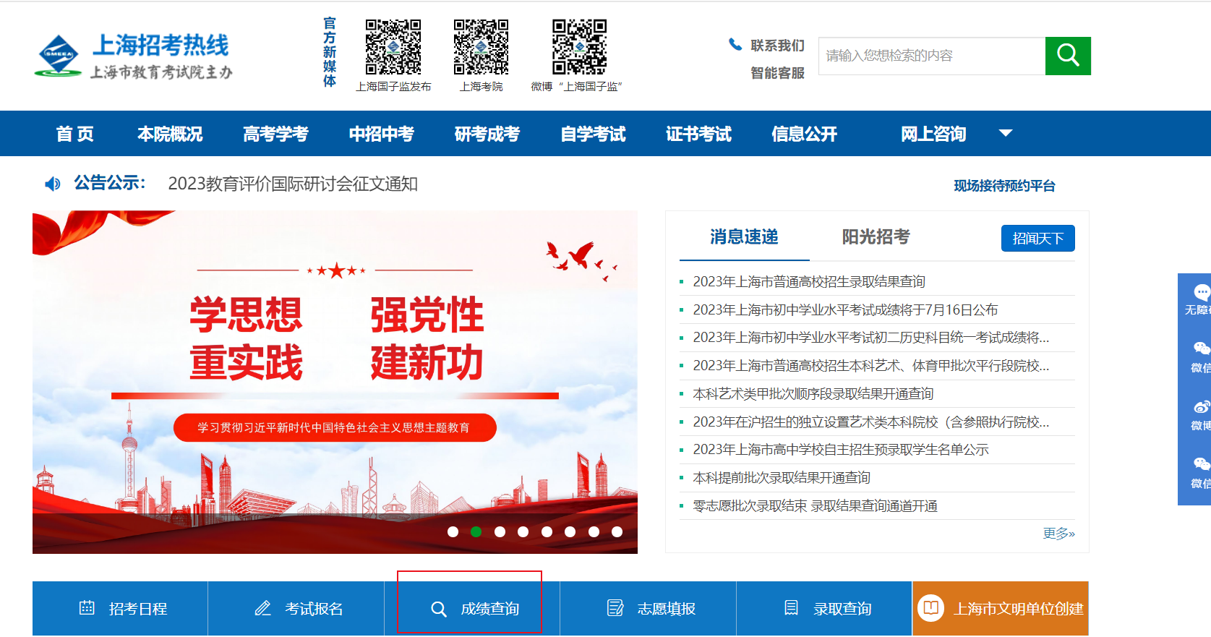The width and height of the screenshot is (1211, 637).
Task: Select the fourth carousel dot
Action: [x=523, y=531]
